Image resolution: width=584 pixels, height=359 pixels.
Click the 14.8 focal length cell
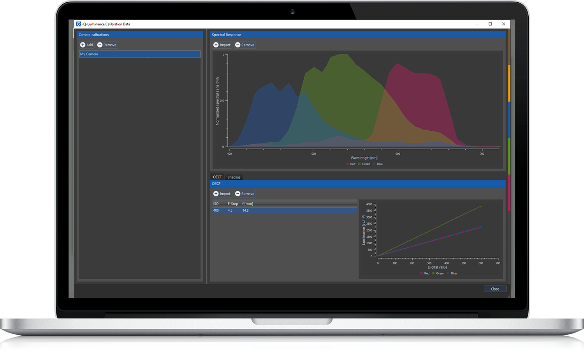pos(245,210)
